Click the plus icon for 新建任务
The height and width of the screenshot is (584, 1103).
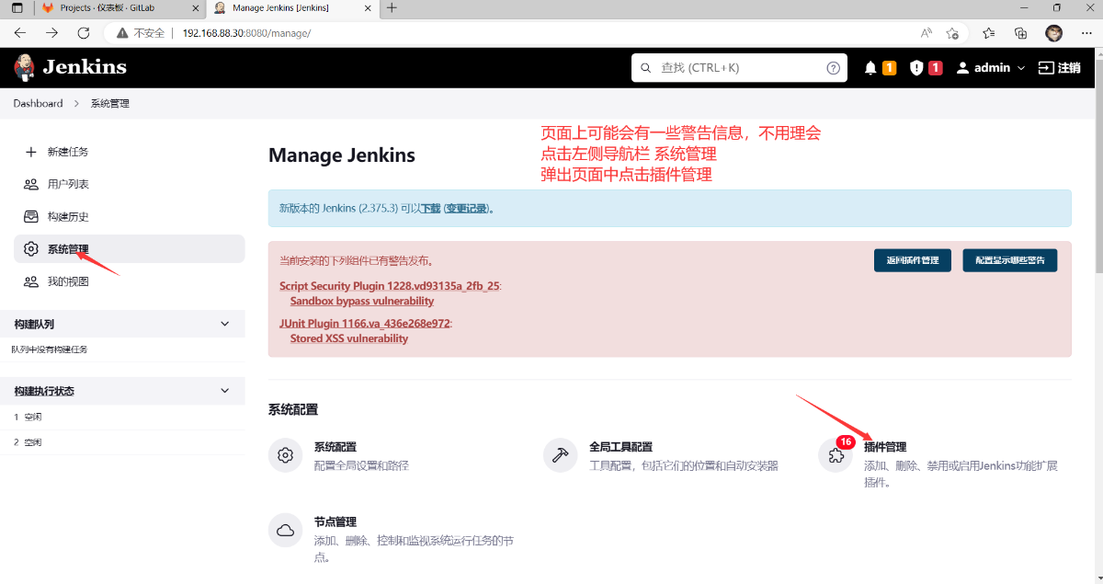pos(30,152)
